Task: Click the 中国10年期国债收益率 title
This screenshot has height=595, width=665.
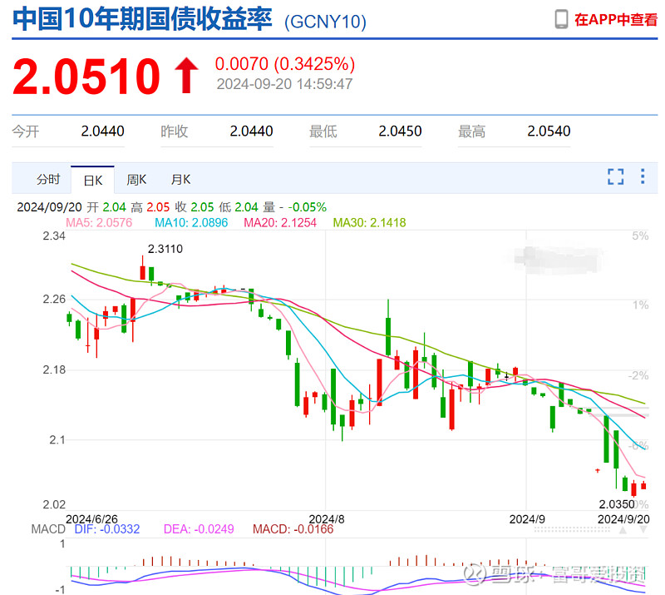Action: point(142,19)
